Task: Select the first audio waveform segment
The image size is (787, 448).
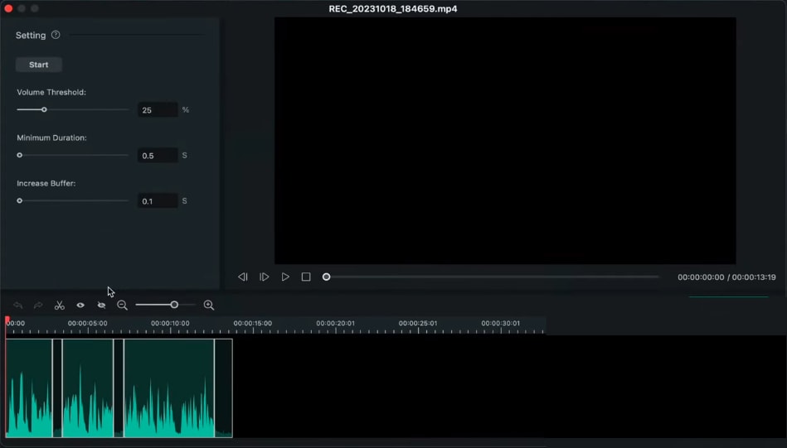Action: pos(29,388)
